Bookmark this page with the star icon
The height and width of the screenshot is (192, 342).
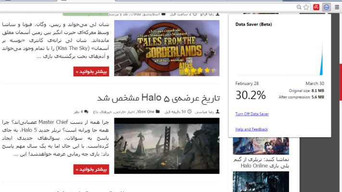(x=306, y=7)
